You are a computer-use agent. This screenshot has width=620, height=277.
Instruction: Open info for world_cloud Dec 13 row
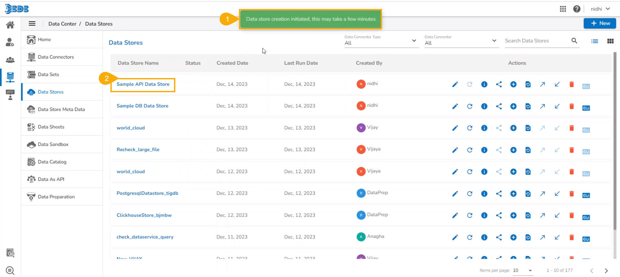[484, 128]
